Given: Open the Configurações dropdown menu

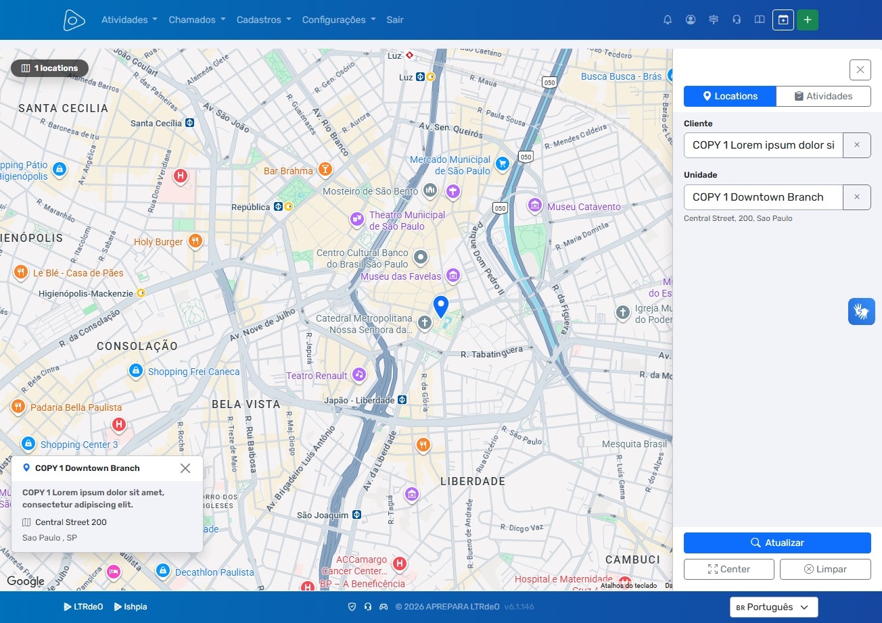Looking at the screenshot, I should tap(339, 20).
